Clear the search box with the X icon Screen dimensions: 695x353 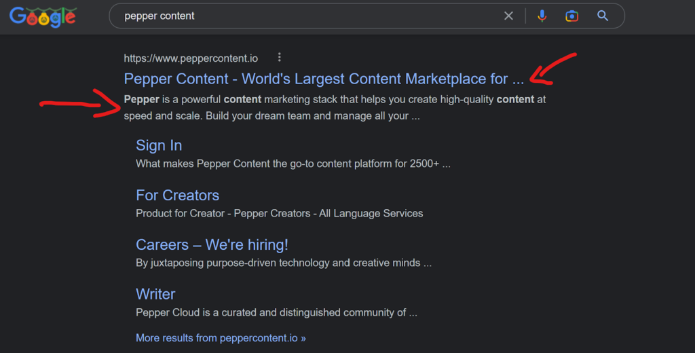pyautogui.click(x=508, y=16)
